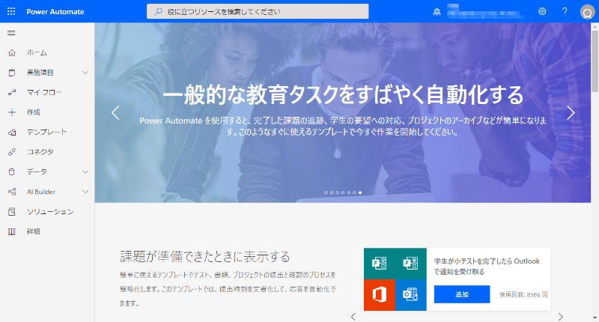The height and width of the screenshot is (322, 599).
Task: Click the blue 追加 button
Action: [x=462, y=294]
